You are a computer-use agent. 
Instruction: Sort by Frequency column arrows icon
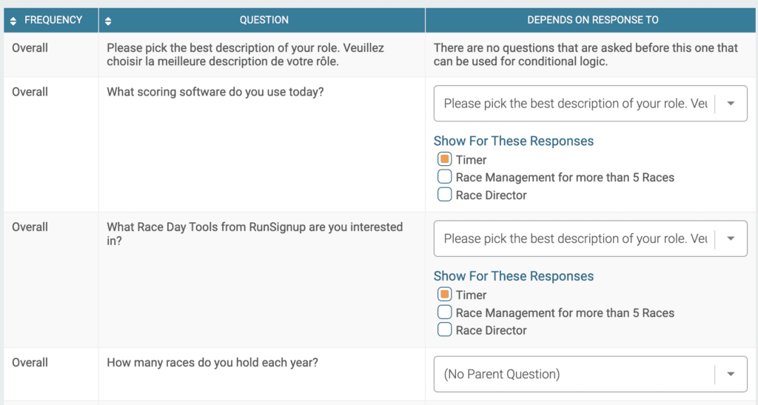[x=13, y=21]
